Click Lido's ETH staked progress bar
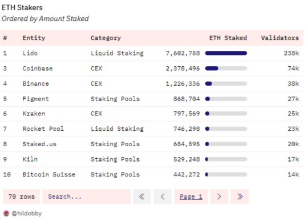 tap(226, 53)
